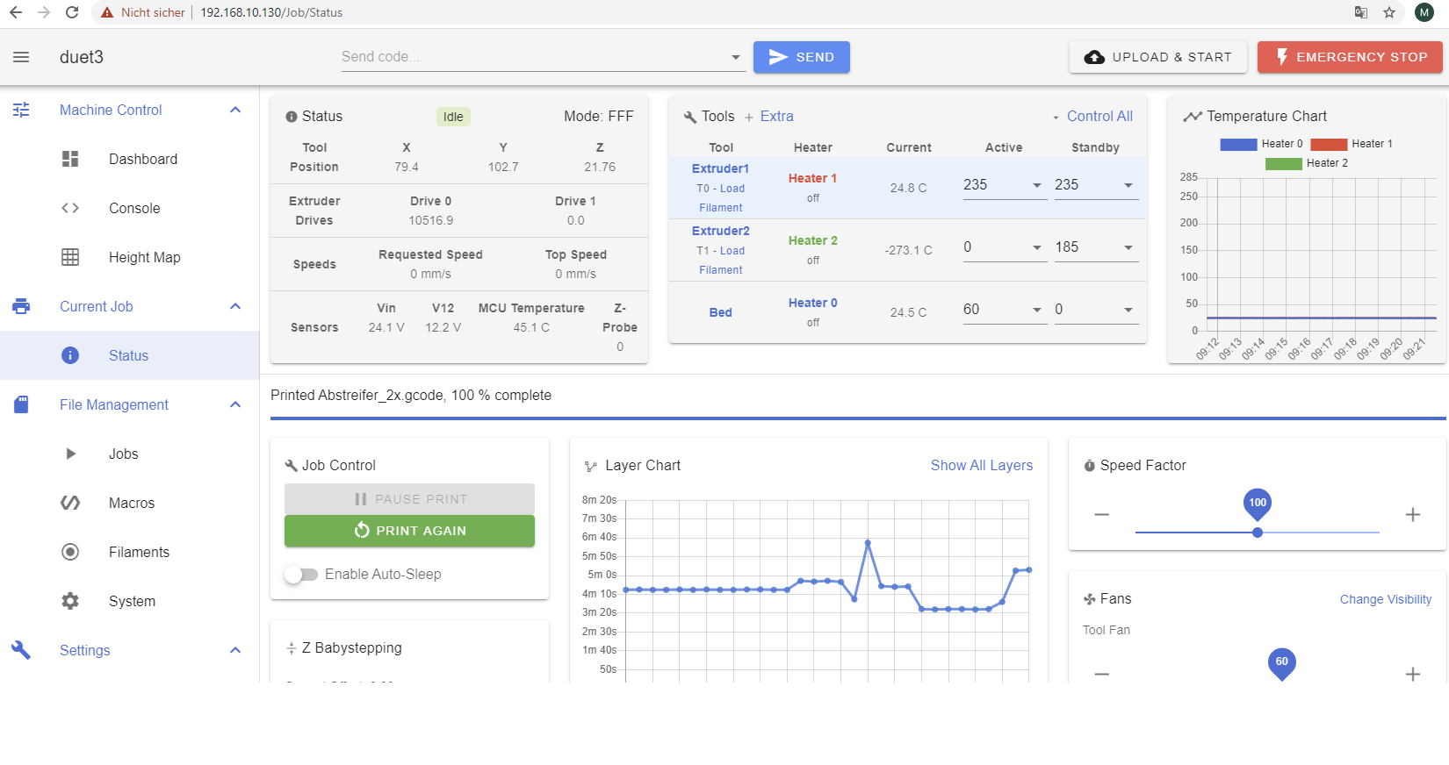Click the System gear icon
The image size is (1449, 765).
point(70,601)
